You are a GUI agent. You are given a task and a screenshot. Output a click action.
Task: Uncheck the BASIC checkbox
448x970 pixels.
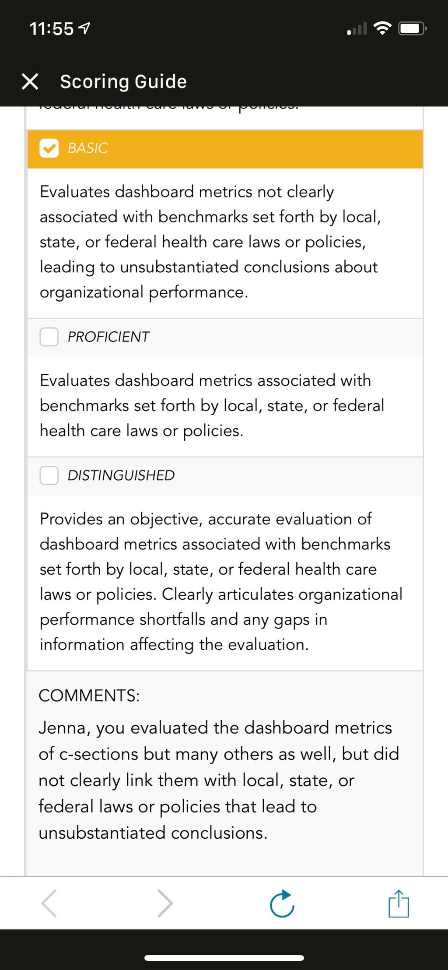(49, 148)
